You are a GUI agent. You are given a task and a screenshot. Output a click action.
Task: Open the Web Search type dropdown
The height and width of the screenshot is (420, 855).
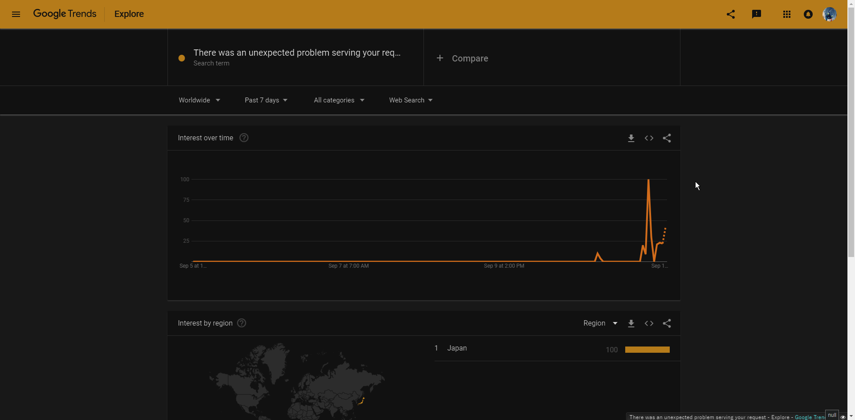411,100
